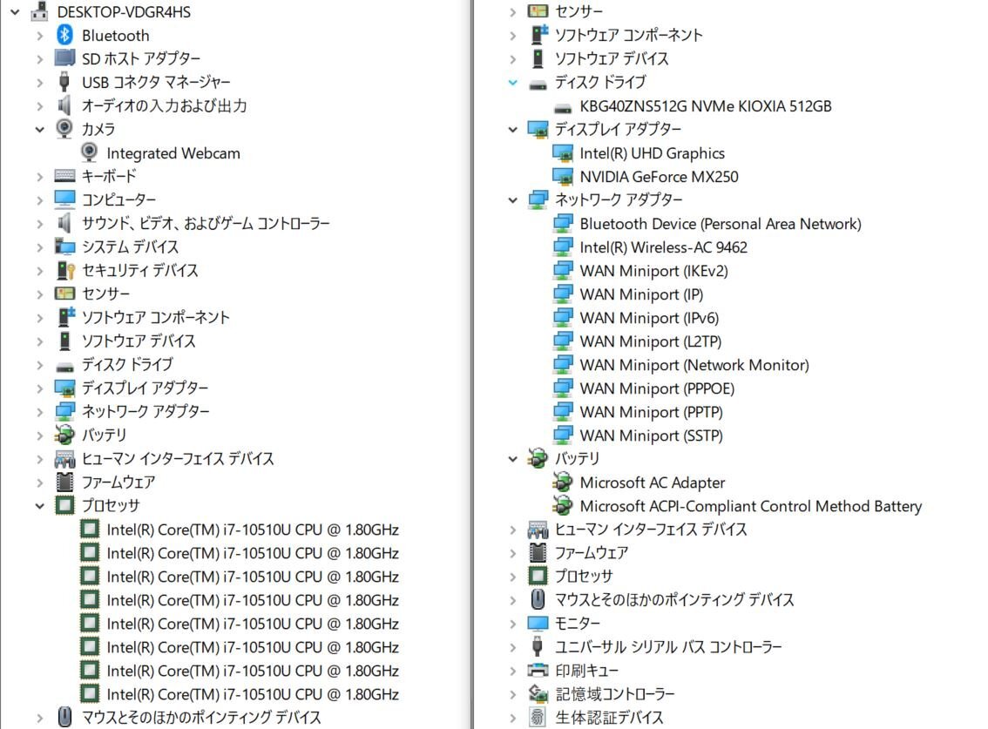Click the セキュリティ デバイス key icon
The width and height of the screenshot is (988, 729).
point(65,270)
